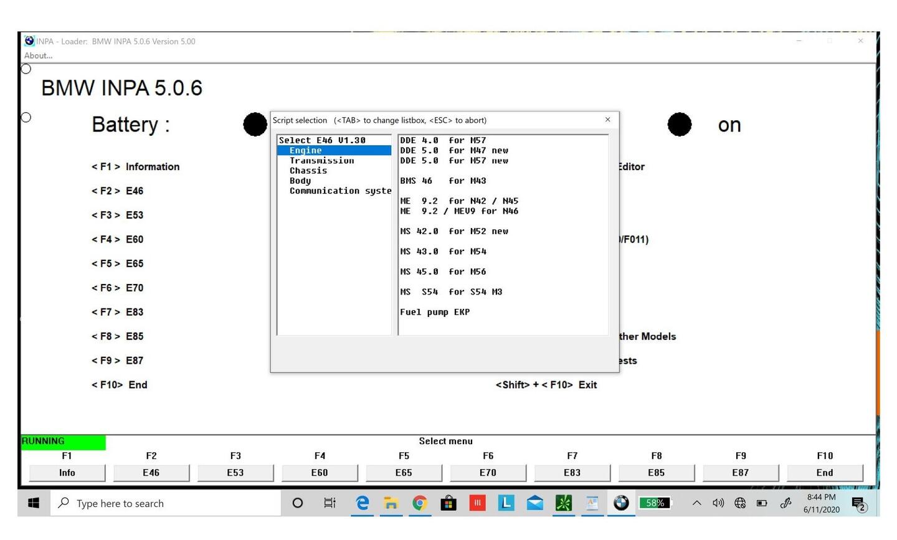Click the BMW INPA taskbar icon
The image size is (897, 540).
click(620, 503)
